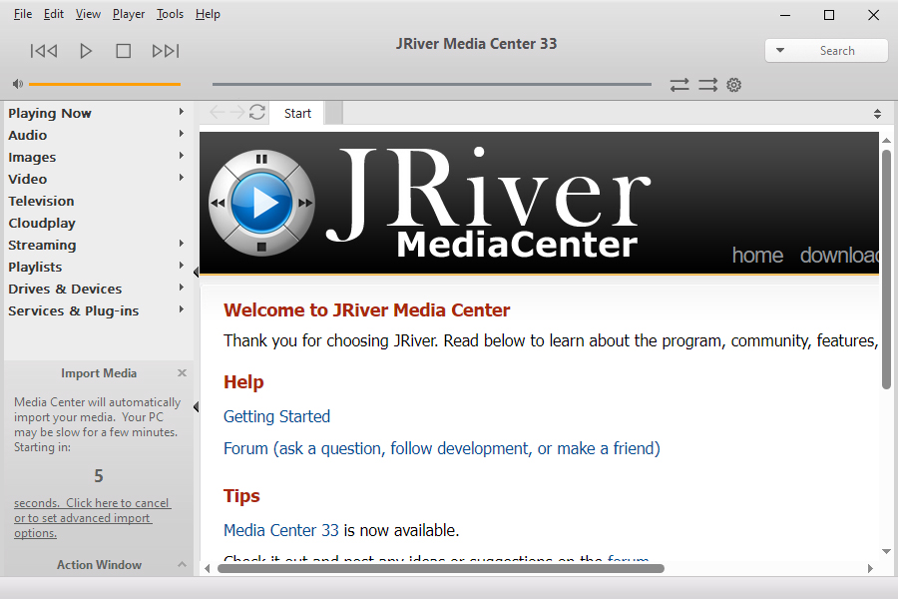Expand the Services & Plug-ins arrow
The image size is (898, 599).
click(181, 308)
